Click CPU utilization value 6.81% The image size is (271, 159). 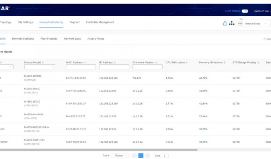tap(169, 116)
